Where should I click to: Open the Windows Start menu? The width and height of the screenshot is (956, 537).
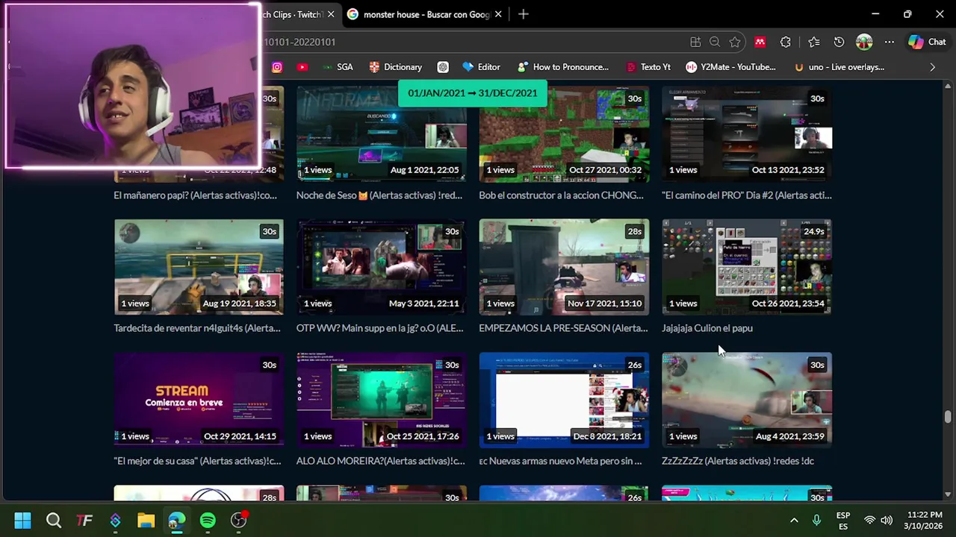(x=22, y=520)
